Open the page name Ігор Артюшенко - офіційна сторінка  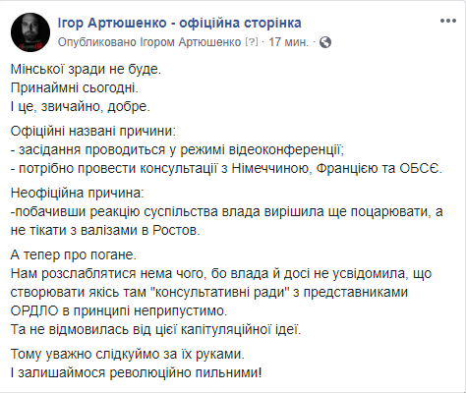[179, 23]
